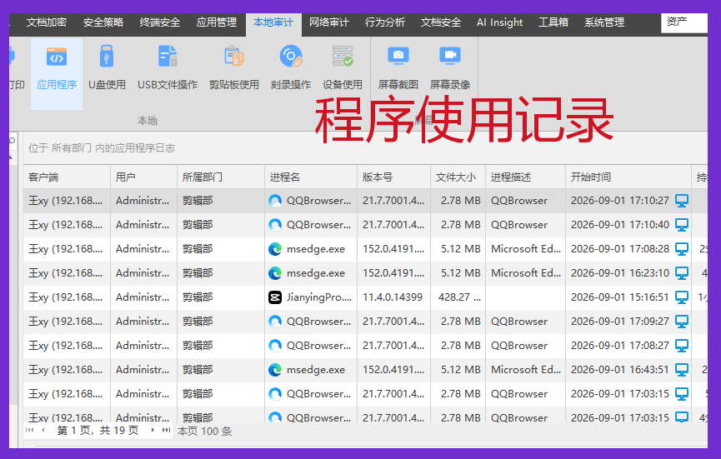721x459 pixels.
Task: Click monitor icon for 17:08:27 row
Action: 682,346
